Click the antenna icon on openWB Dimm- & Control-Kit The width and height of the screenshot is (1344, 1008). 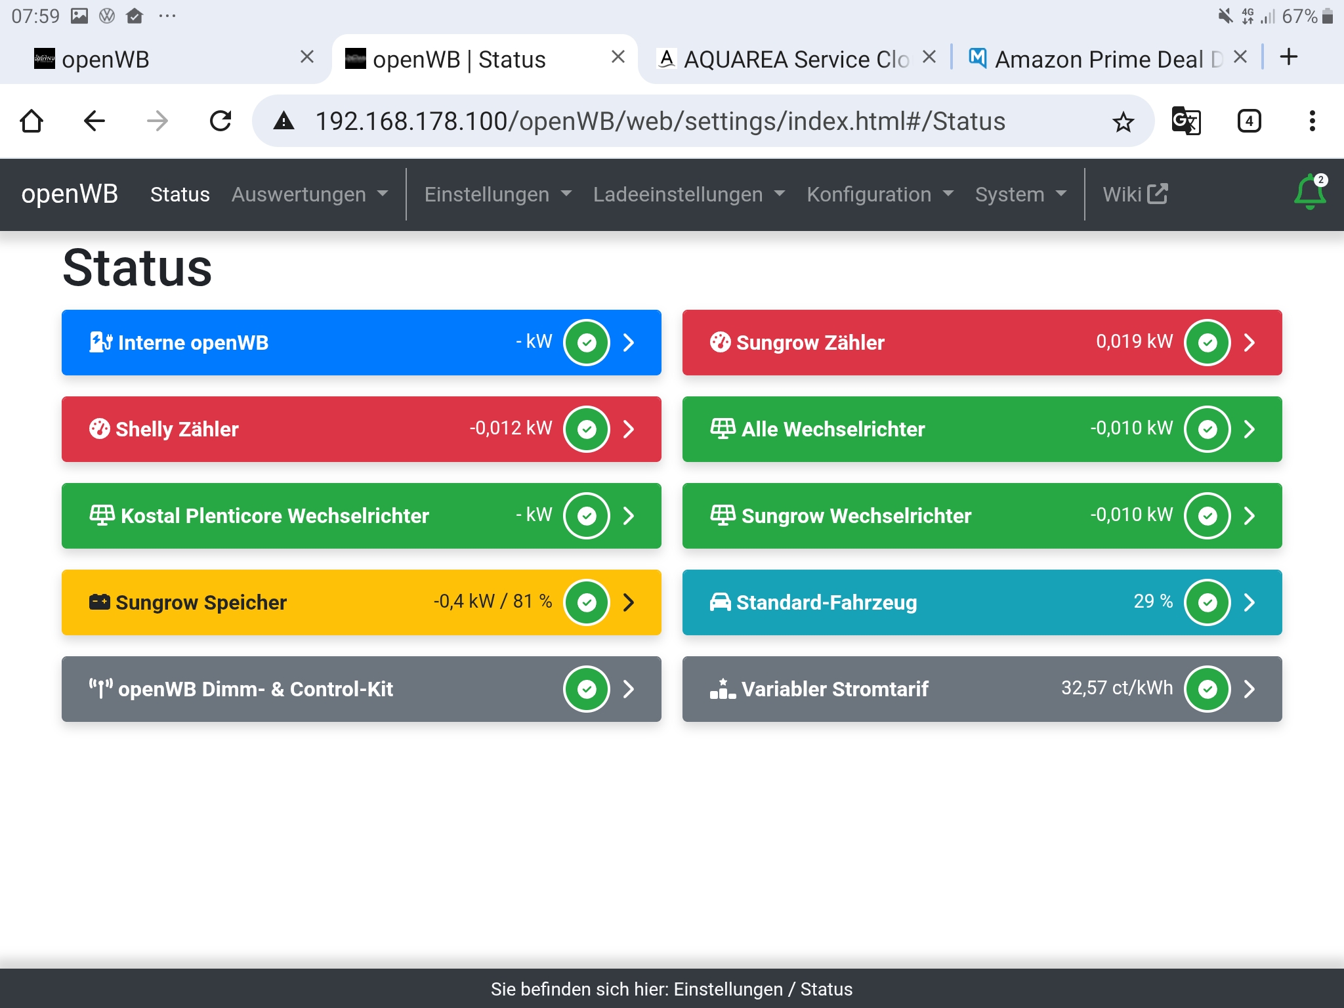(x=100, y=688)
